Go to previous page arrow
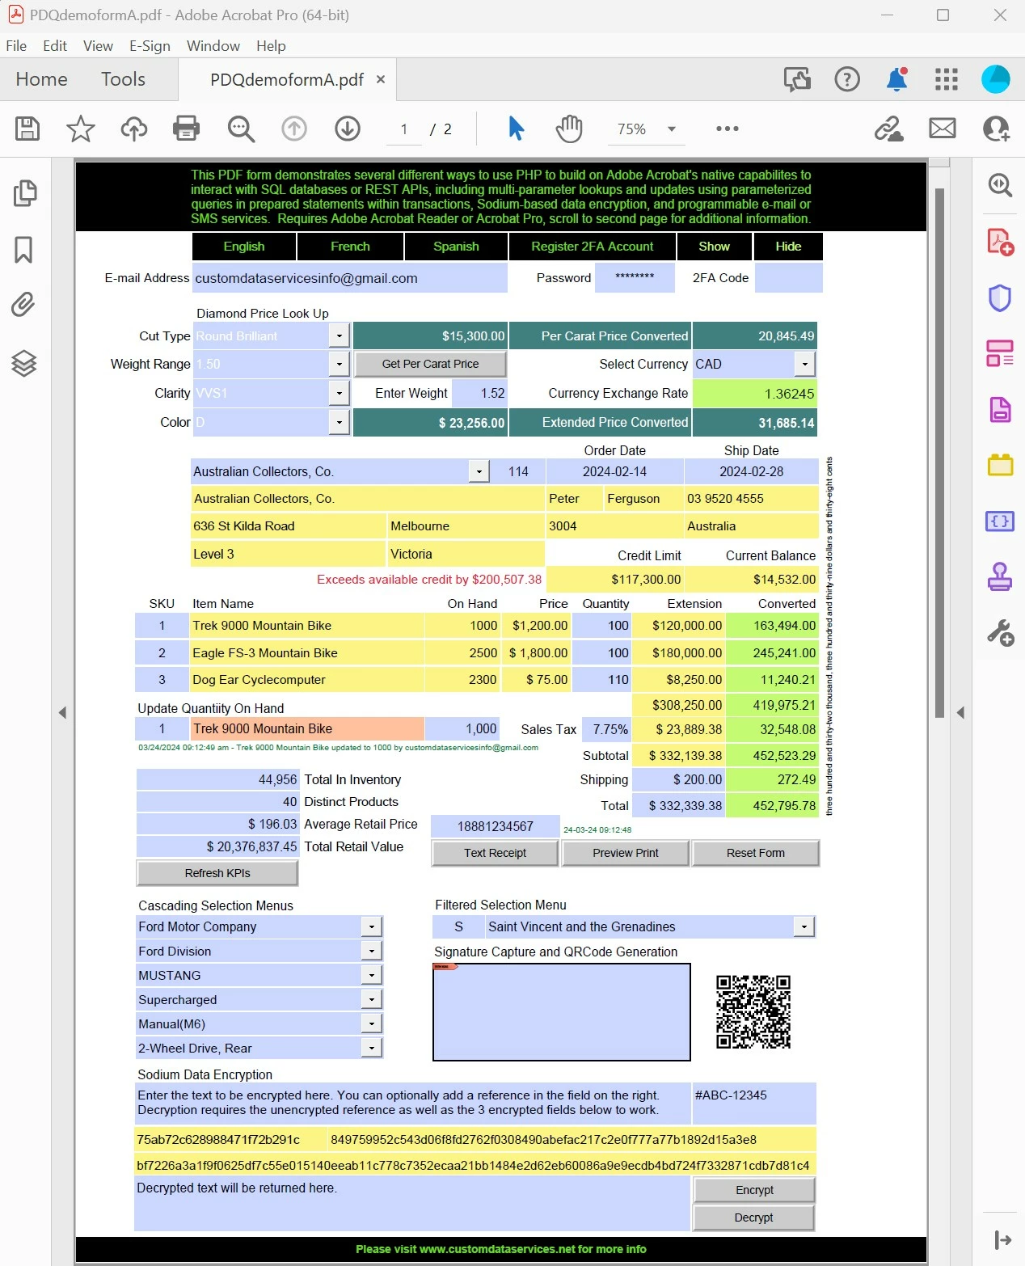The width and height of the screenshot is (1025, 1266). coord(294,129)
